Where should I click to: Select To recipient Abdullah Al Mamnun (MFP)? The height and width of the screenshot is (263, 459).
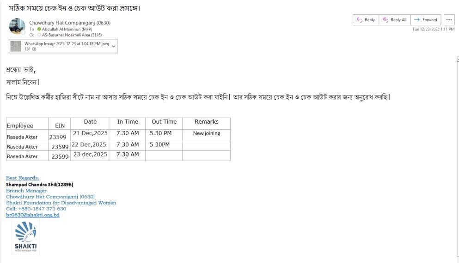(67, 29)
